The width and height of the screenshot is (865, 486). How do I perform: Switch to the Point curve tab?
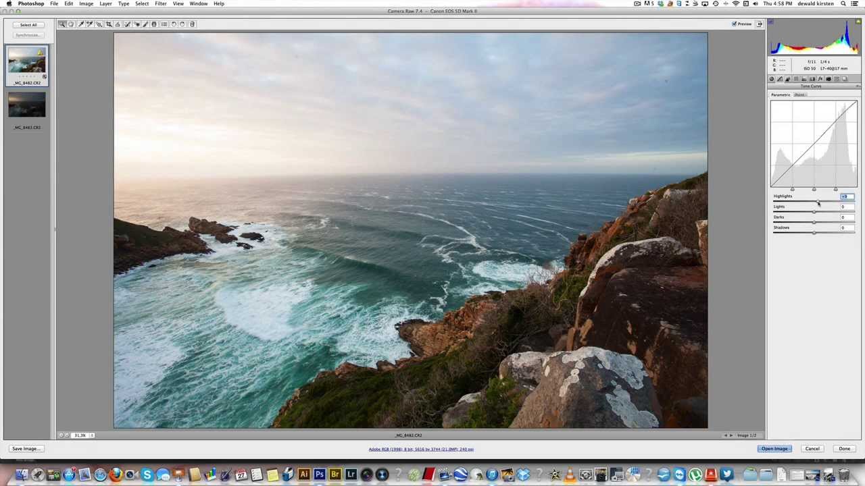(x=799, y=94)
